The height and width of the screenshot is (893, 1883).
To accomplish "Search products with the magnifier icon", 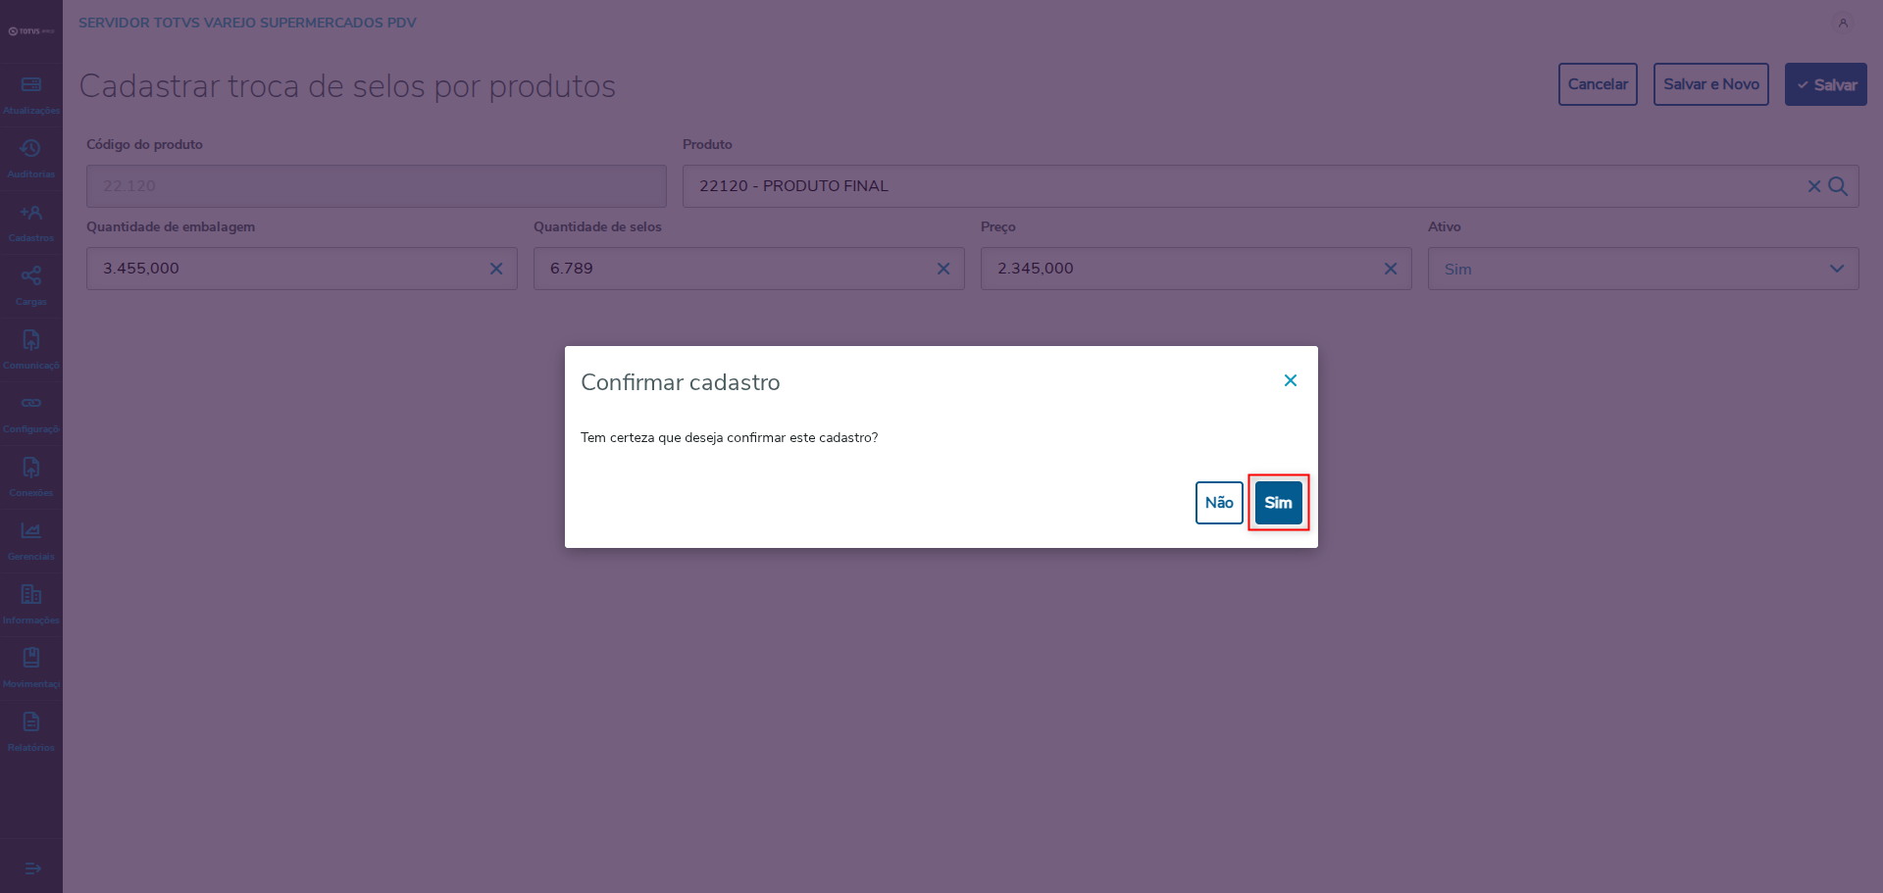I will (x=1838, y=186).
